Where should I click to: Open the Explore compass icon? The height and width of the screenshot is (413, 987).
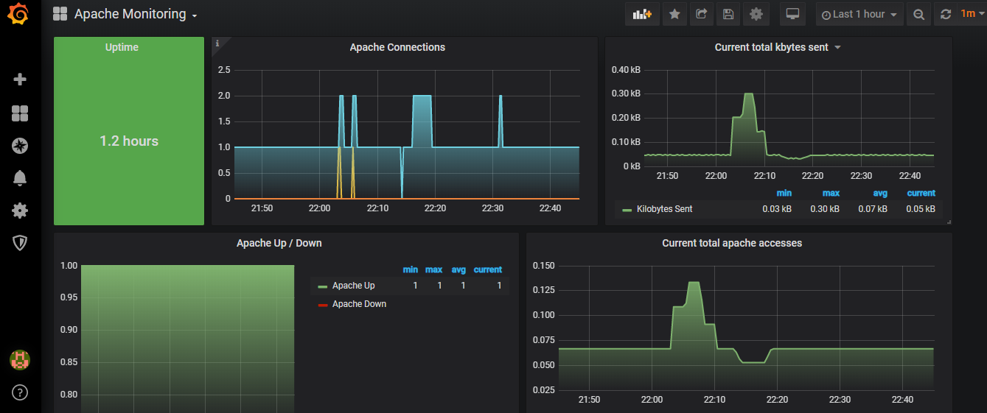click(20, 146)
